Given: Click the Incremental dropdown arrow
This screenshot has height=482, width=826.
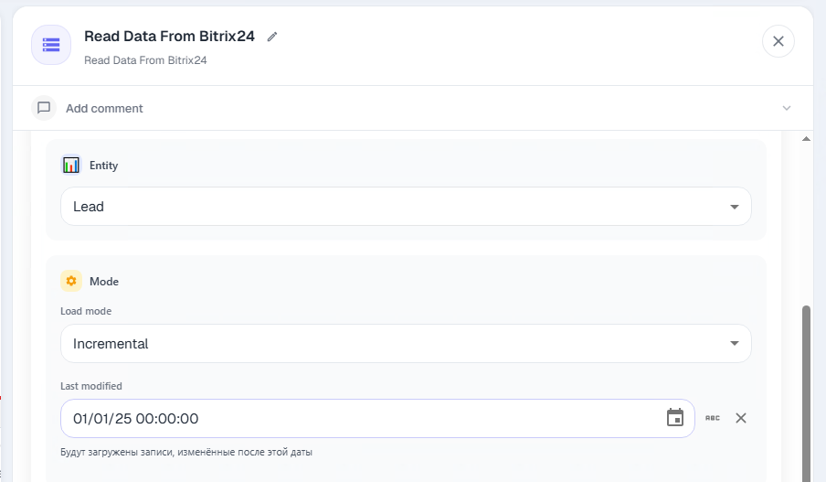Looking at the screenshot, I should 735,343.
